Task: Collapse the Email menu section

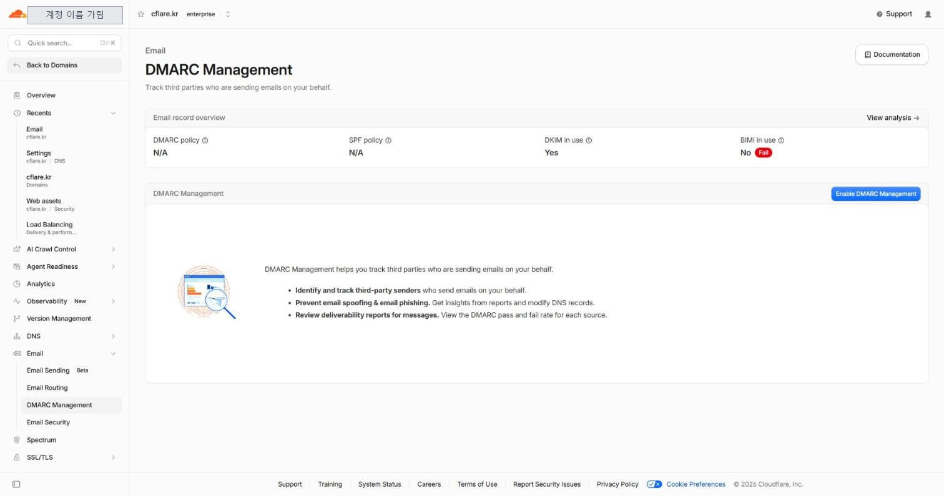Action: (113, 354)
